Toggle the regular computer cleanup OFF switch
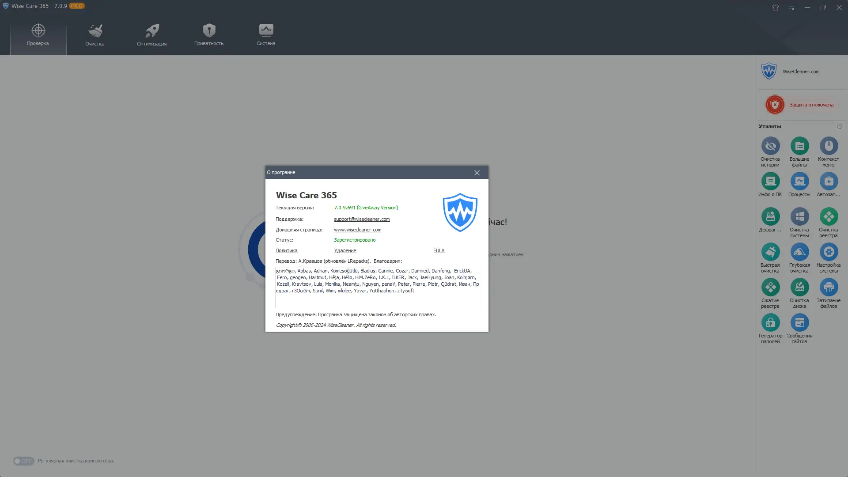Image resolution: width=848 pixels, height=477 pixels. [x=23, y=461]
